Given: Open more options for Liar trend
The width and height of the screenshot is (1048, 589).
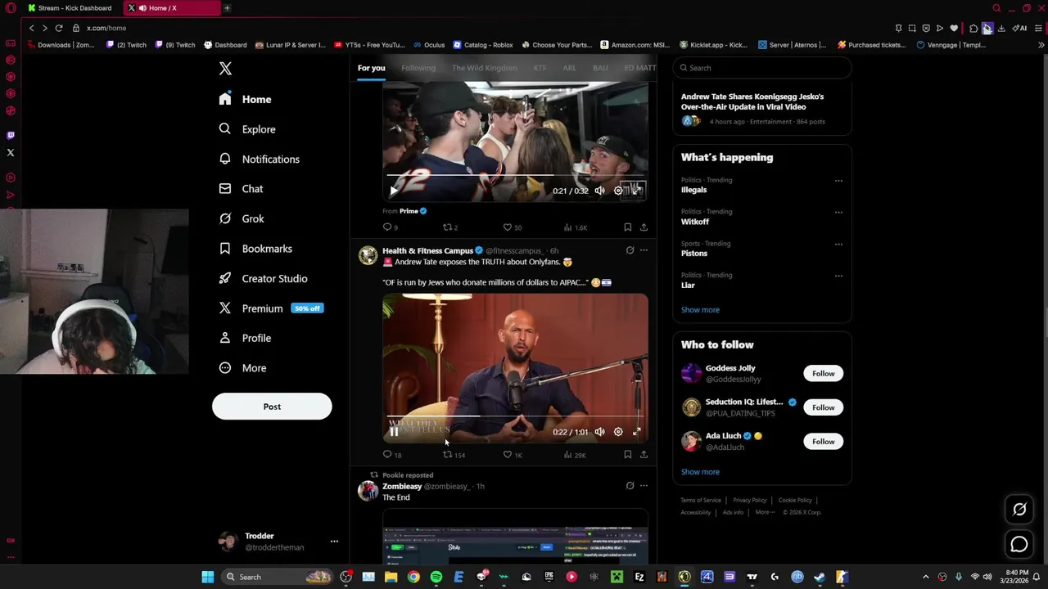Looking at the screenshot, I should [x=838, y=276].
